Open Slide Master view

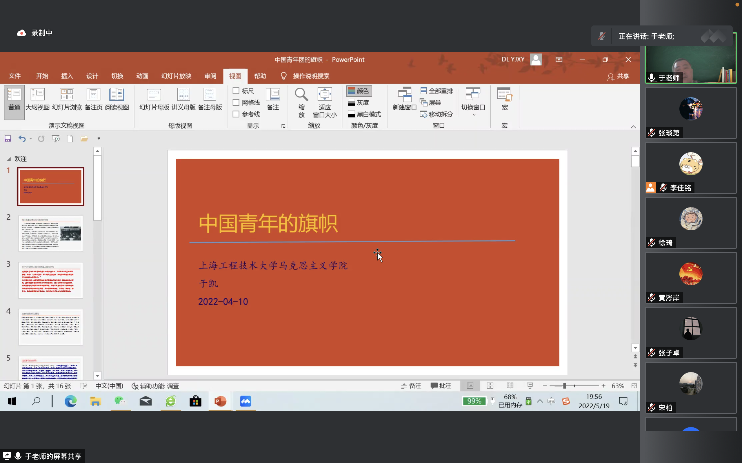click(154, 99)
